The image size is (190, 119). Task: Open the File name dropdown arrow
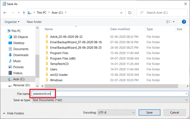tap(186, 94)
